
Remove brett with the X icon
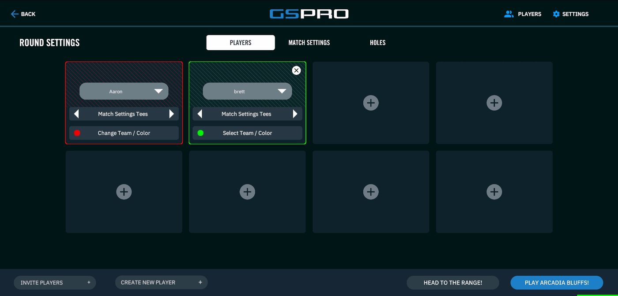296,70
